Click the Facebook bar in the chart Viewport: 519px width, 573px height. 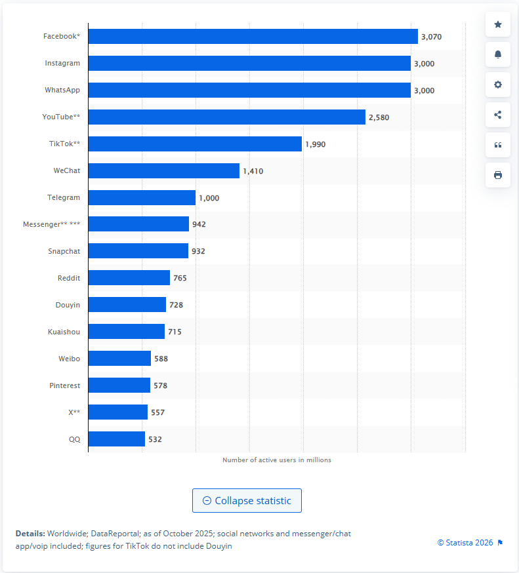pyautogui.click(x=253, y=37)
